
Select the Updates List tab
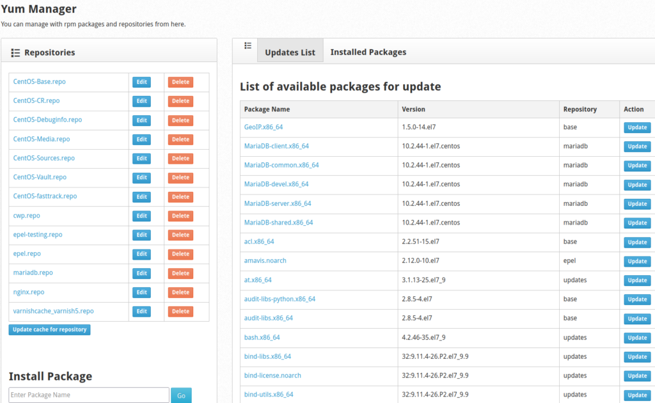[290, 52]
